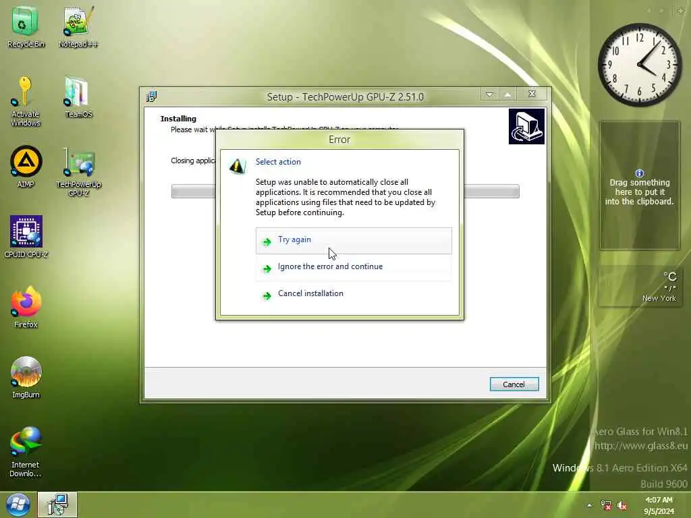The width and height of the screenshot is (691, 518).
Task: Choose Cancel installation in the Error dialog
Action: 354,294
